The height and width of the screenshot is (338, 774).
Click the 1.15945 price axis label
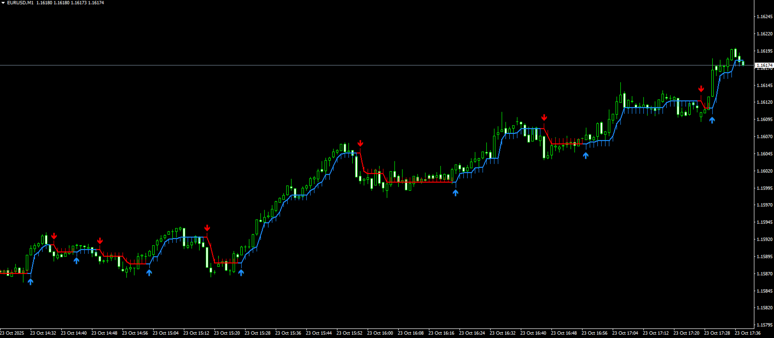click(x=764, y=222)
